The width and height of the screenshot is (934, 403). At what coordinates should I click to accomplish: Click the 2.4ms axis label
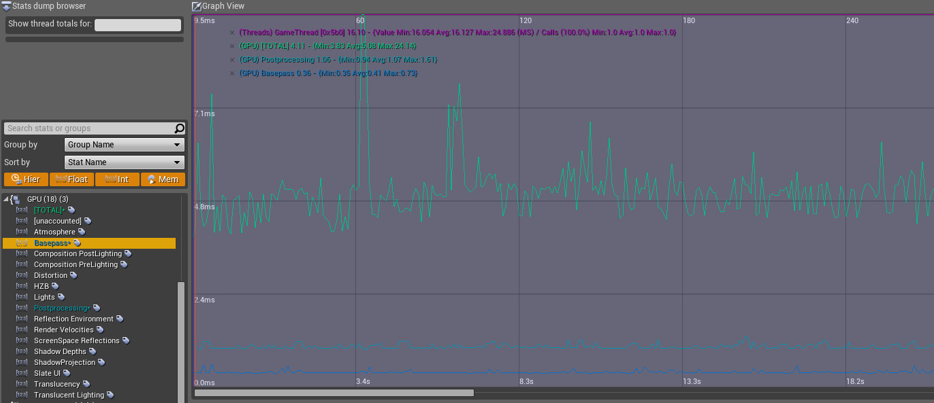(x=205, y=300)
